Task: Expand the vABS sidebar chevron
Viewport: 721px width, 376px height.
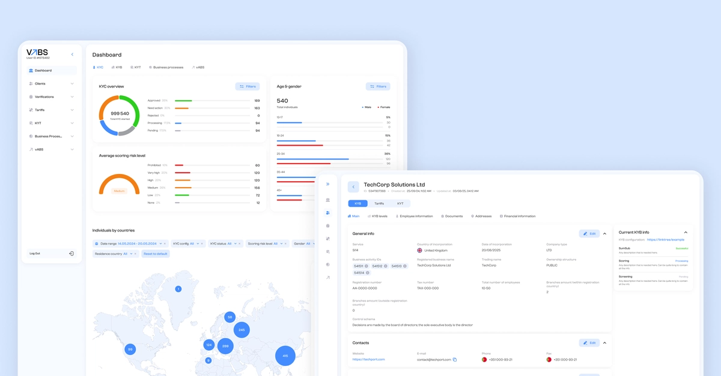Action: point(72,149)
